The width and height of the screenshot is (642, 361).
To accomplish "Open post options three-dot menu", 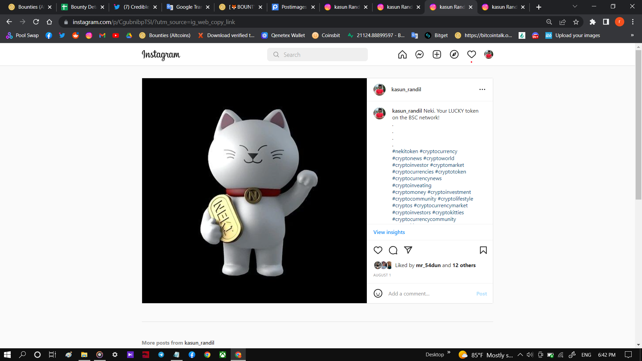I will pos(482,90).
